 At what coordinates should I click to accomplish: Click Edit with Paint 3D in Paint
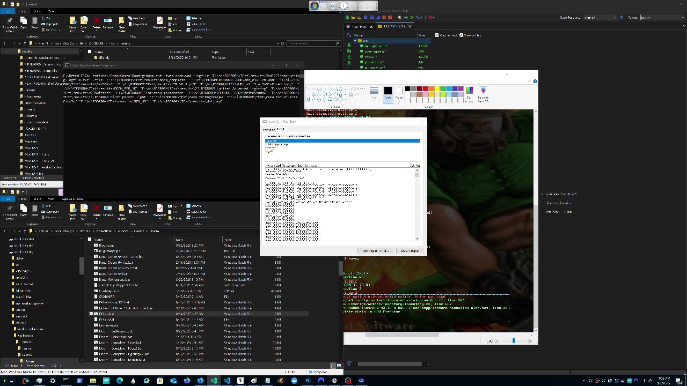click(483, 94)
